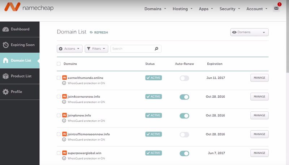Screen dimensions: 289x165
Task: Open the Hosting menu in top navigation
Action: 182,9
